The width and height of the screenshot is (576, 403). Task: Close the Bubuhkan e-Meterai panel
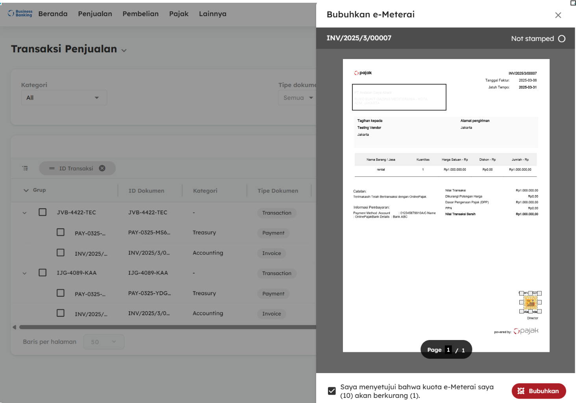(558, 15)
